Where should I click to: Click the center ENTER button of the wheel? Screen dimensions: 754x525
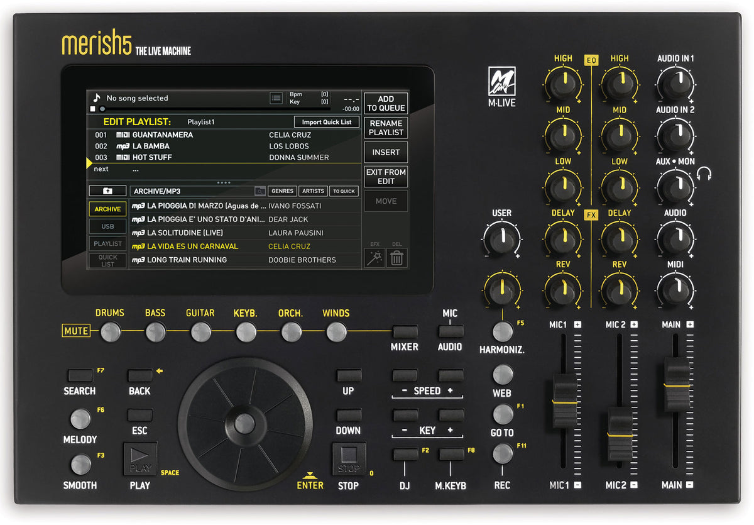click(x=245, y=423)
